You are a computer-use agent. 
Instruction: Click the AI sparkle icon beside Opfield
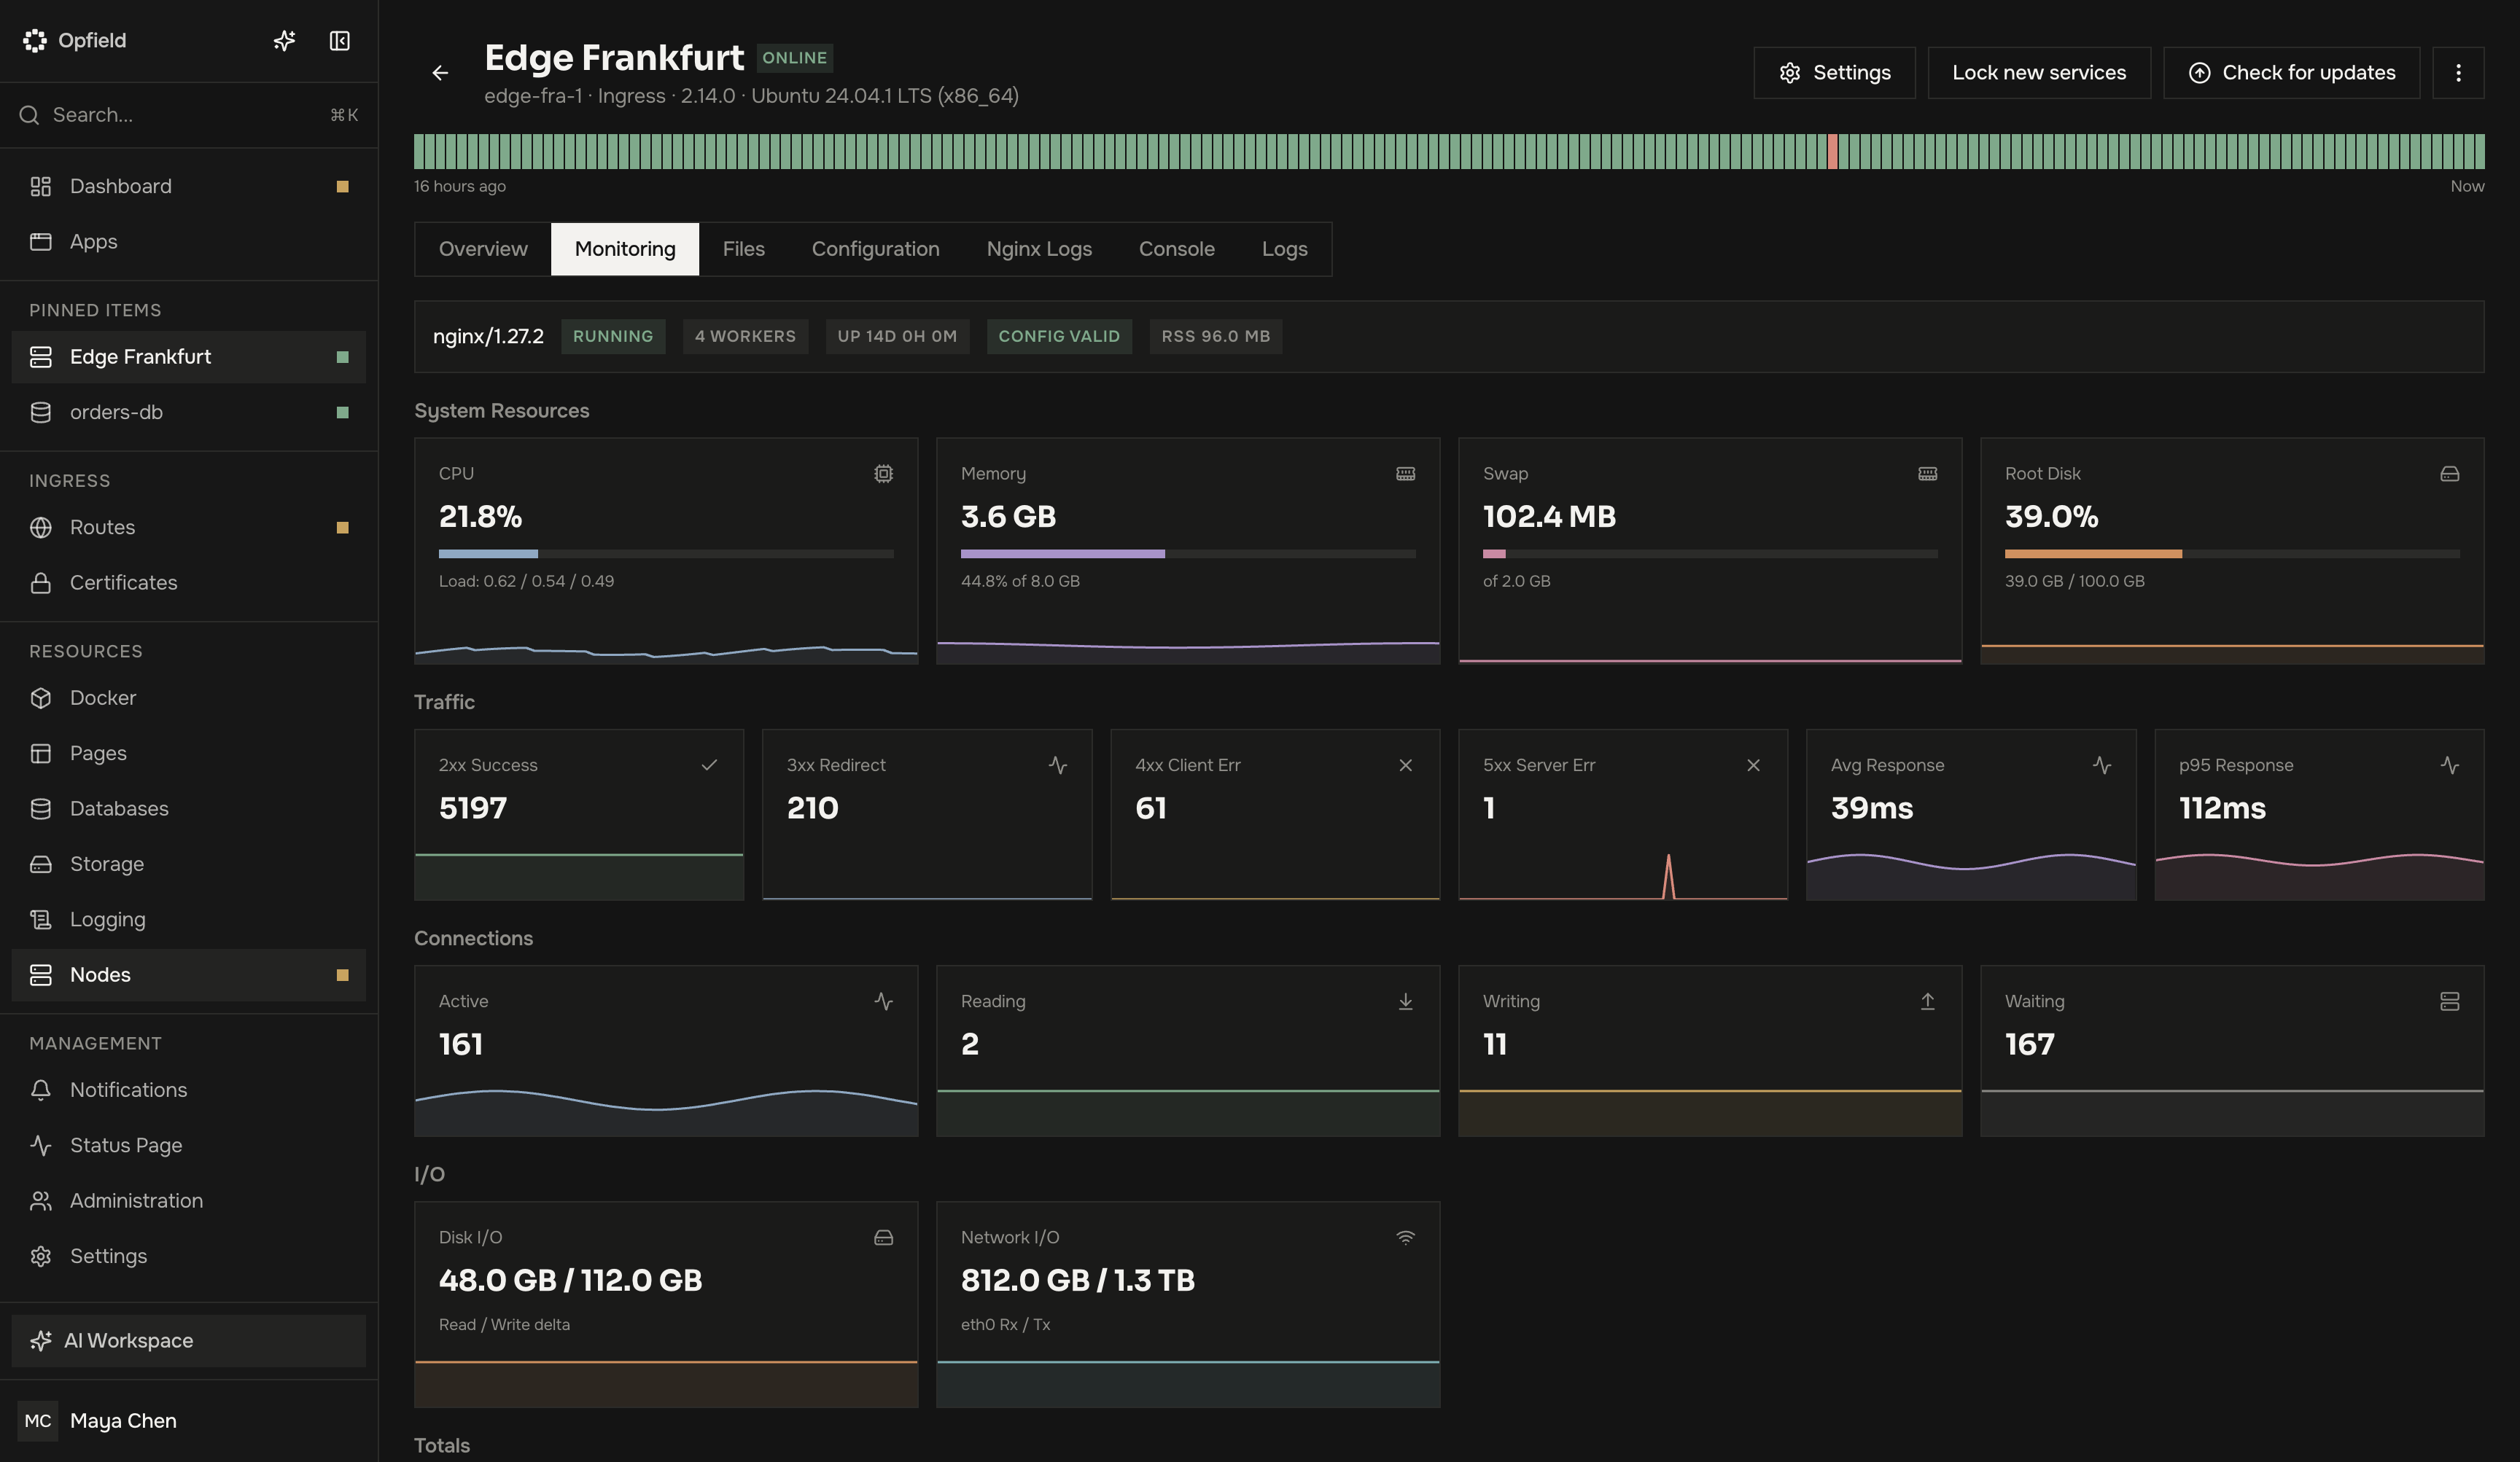point(284,41)
